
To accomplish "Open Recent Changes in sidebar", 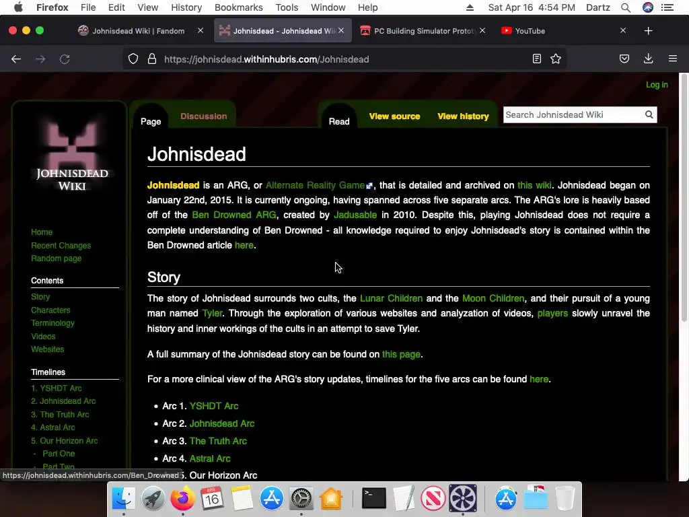I will pyautogui.click(x=61, y=245).
